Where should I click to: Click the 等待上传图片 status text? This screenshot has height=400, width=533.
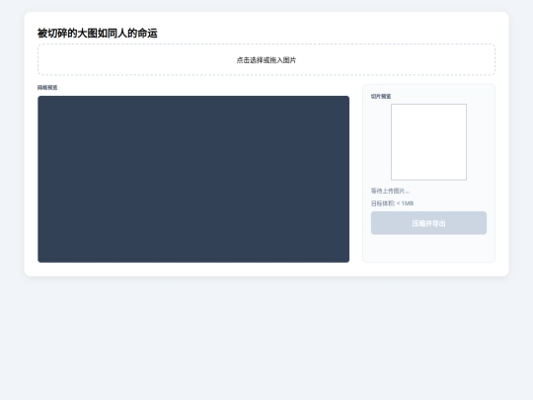390,191
